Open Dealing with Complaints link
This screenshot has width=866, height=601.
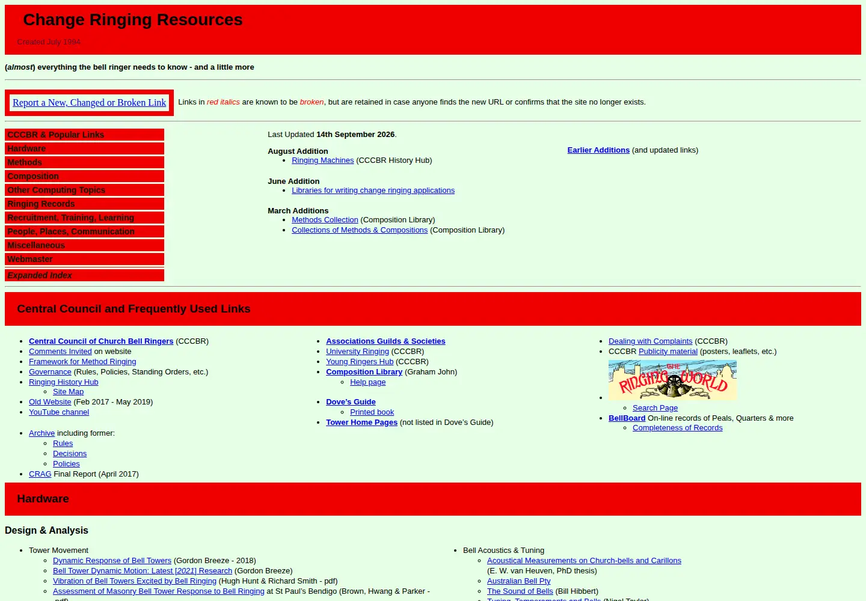(x=650, y=341)
